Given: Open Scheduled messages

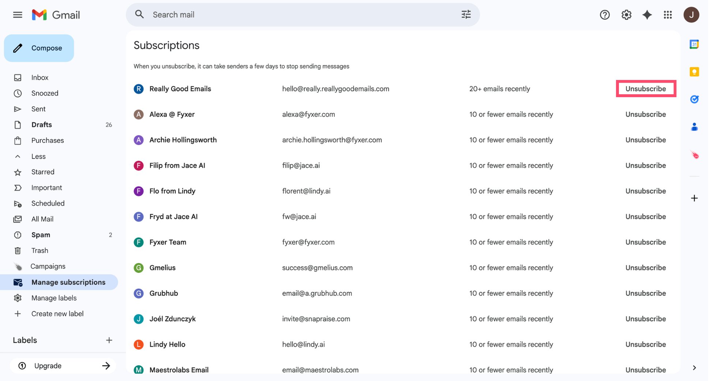Looking at the screenshot, I should click(x=60, y=203).
